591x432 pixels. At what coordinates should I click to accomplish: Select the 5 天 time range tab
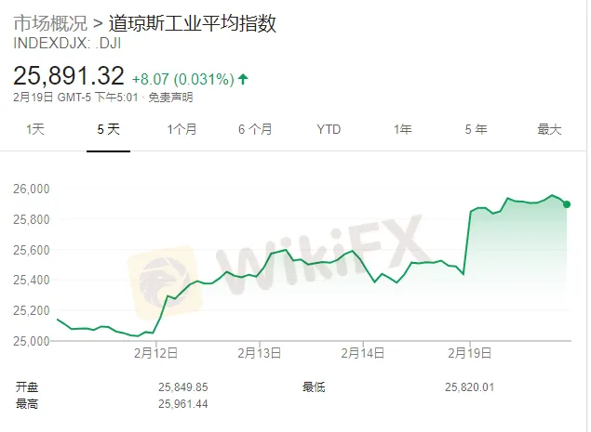click(109, 130)
